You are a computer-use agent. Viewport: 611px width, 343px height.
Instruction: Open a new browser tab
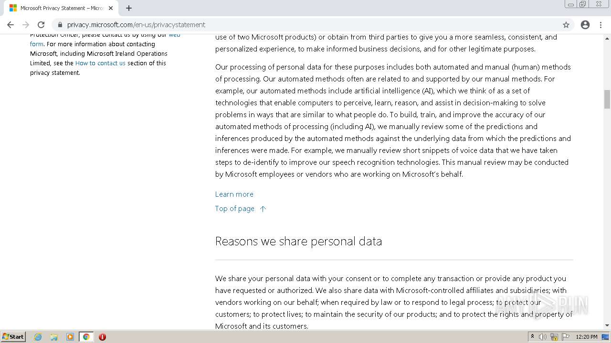click(x=129, y=8)
